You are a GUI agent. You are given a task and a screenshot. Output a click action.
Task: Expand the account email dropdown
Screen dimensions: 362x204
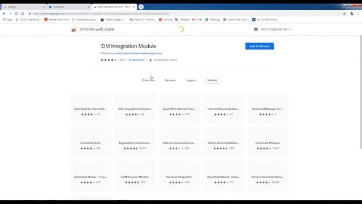tap(276, 29)
